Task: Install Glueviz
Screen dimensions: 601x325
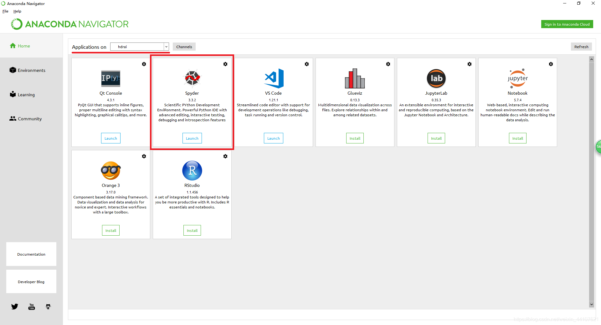Action: click(x=355, y=138)
